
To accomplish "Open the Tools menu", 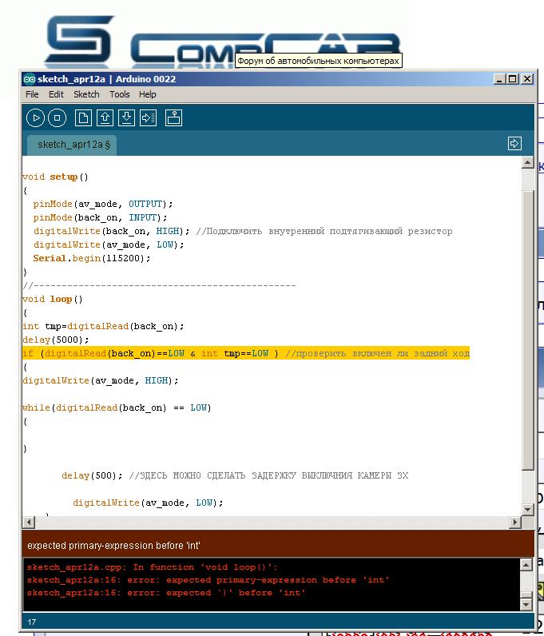I will click(x=120, y=94).
